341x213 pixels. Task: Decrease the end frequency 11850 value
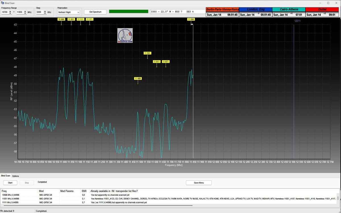coord(26,13)
